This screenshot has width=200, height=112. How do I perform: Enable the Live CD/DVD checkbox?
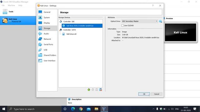click(x=122, y=26)
